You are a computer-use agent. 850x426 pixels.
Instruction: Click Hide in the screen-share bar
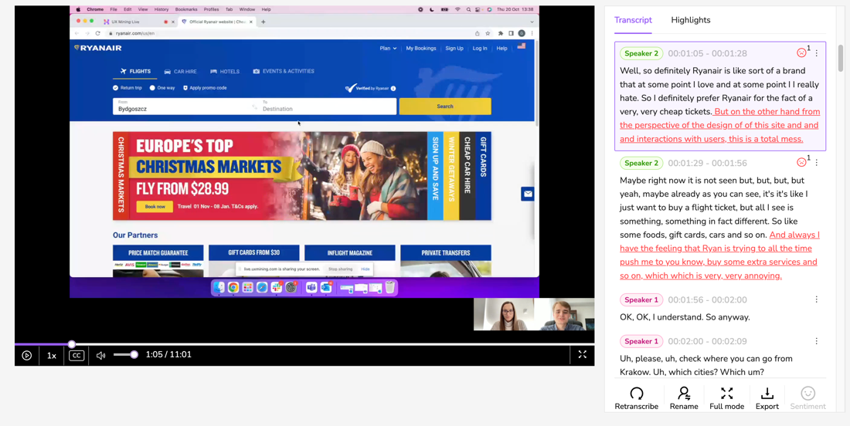[x=365, y=269]
